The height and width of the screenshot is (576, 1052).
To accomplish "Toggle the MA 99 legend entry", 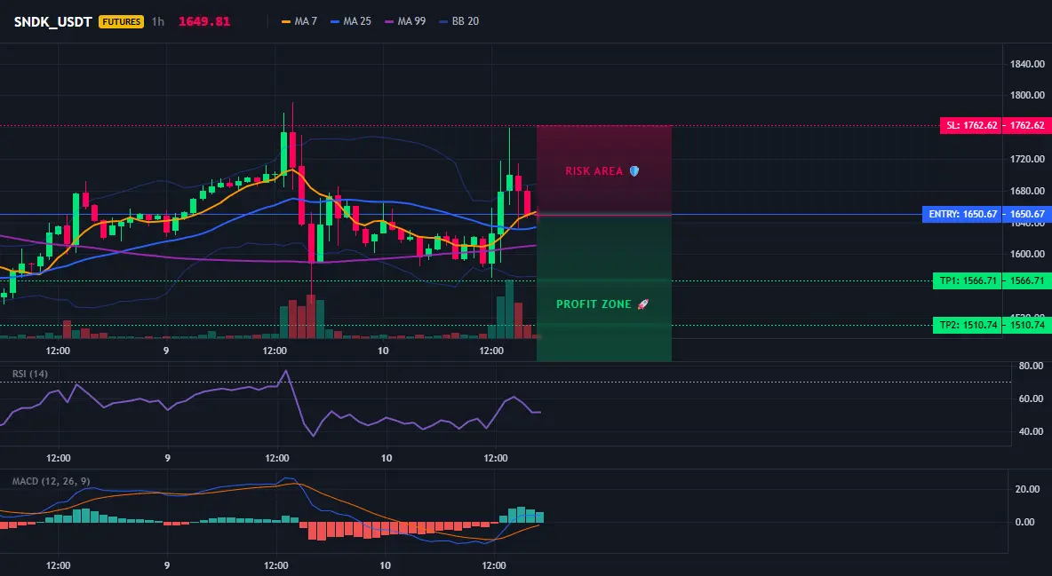I will [x=405, y=21].
